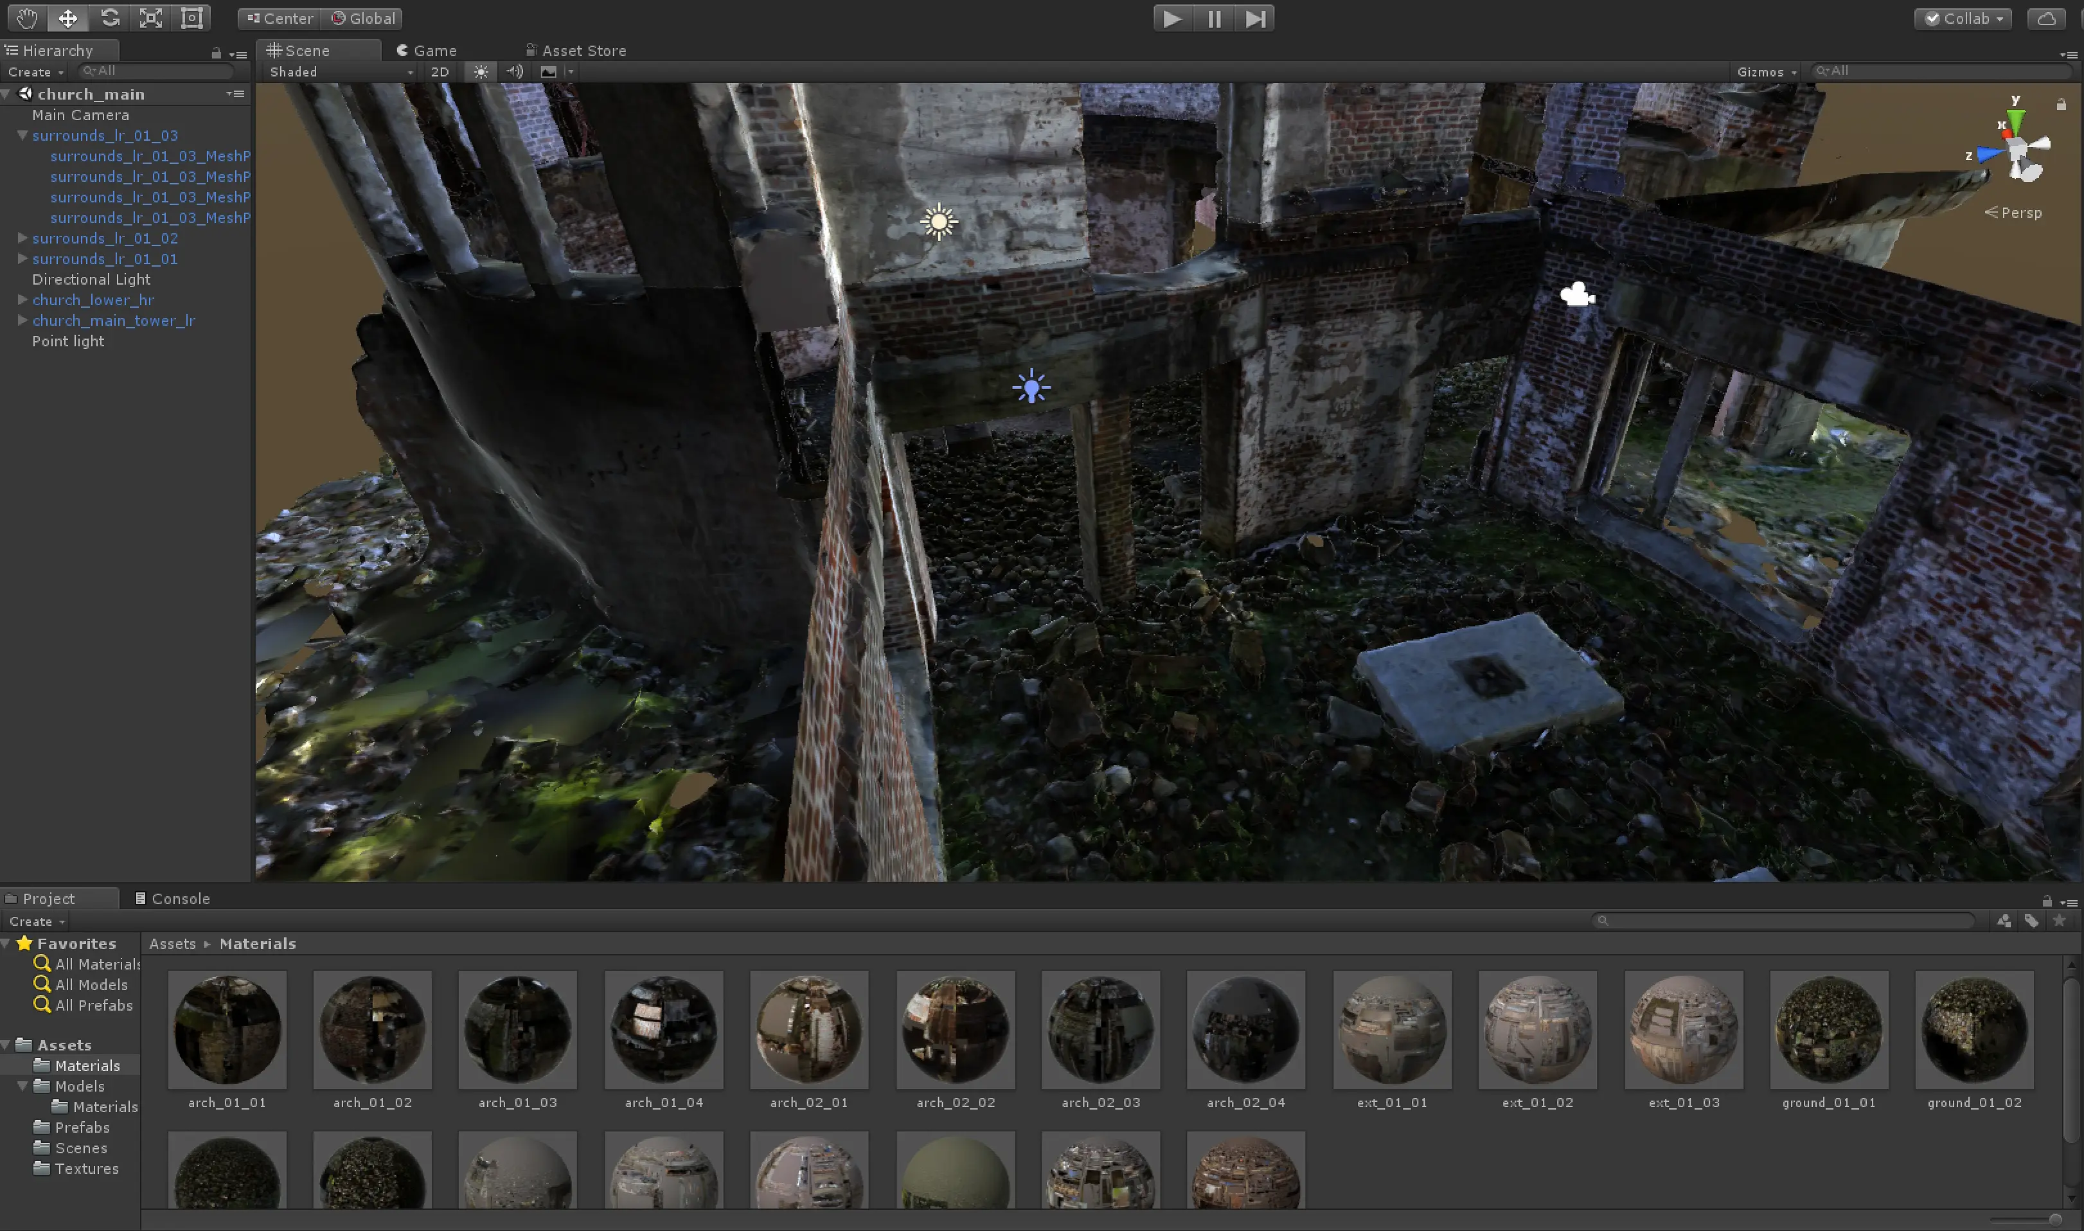Expand church_main_tower_lr in the Hierarchy

click(x=22, y=320)
